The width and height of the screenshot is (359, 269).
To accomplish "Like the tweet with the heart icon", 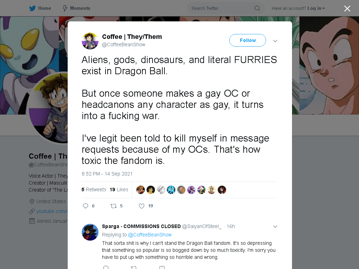I will coord(142,206).
